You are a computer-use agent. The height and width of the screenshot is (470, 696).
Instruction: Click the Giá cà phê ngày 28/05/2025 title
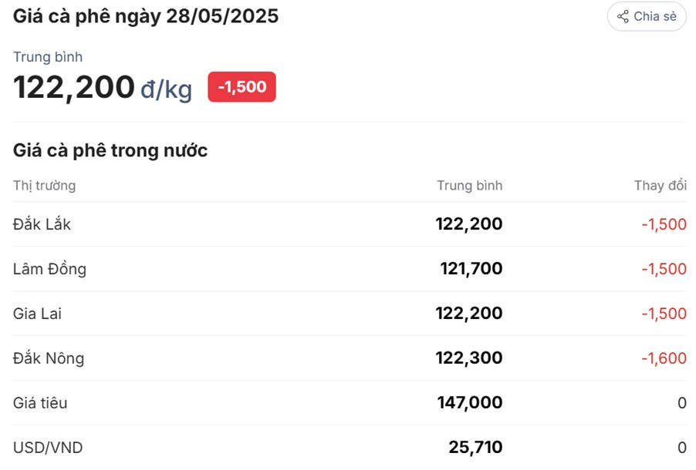[146, 16]
